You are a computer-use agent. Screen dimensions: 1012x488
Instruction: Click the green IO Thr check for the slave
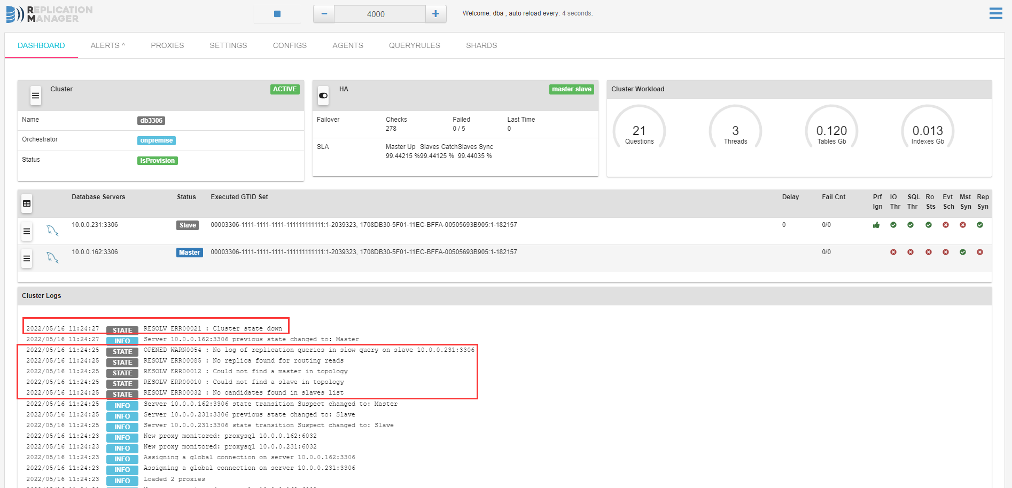[893, 225]
